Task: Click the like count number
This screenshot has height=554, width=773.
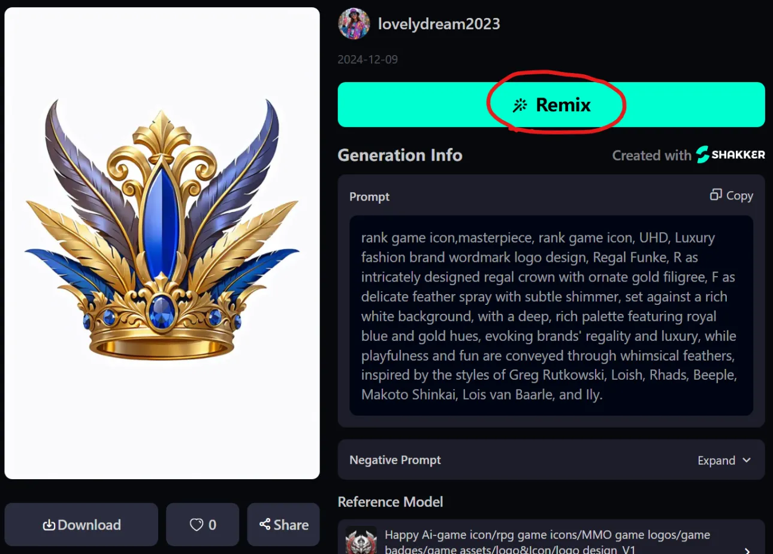Action: [x=212, y=525]
